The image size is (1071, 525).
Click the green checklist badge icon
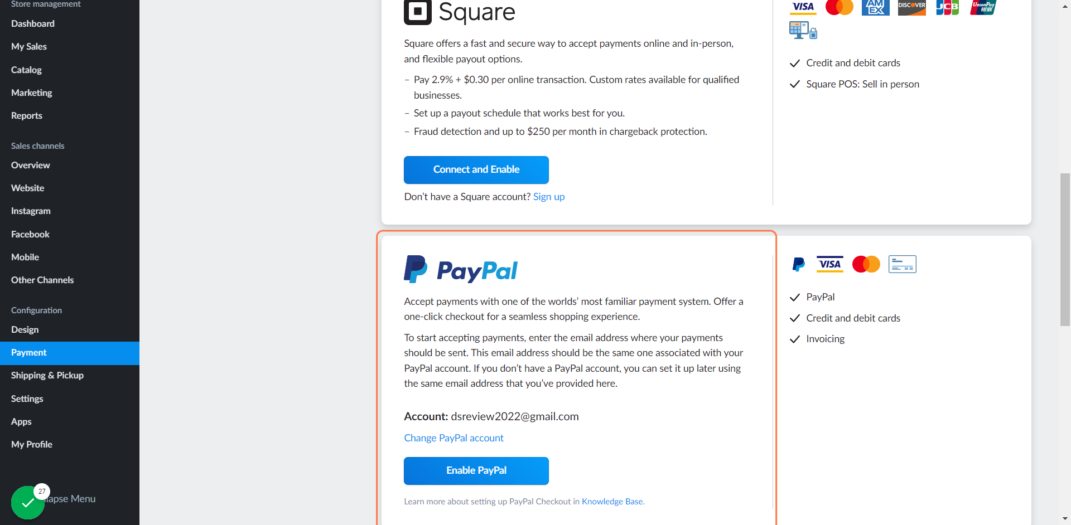point(28,503)
